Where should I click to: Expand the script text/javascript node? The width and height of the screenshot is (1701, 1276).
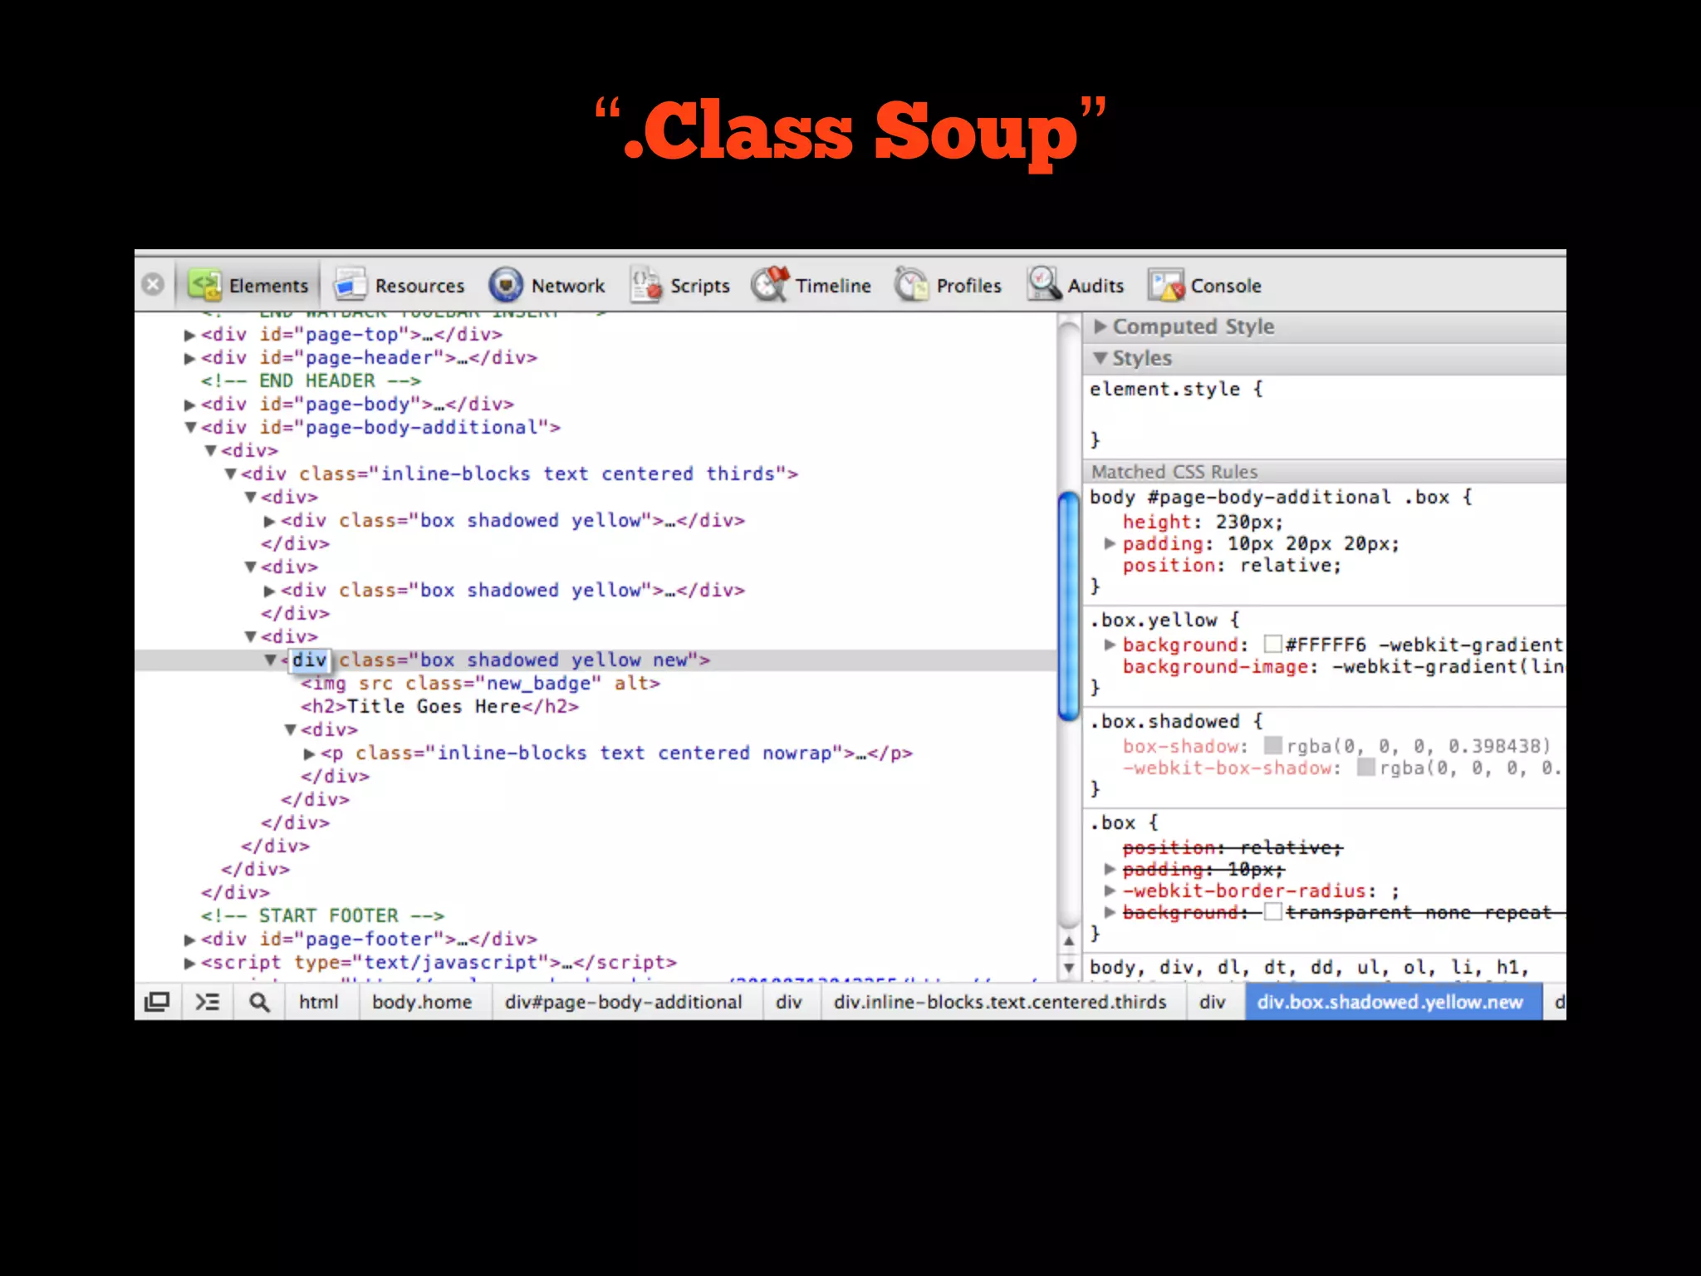pos(189,964)
